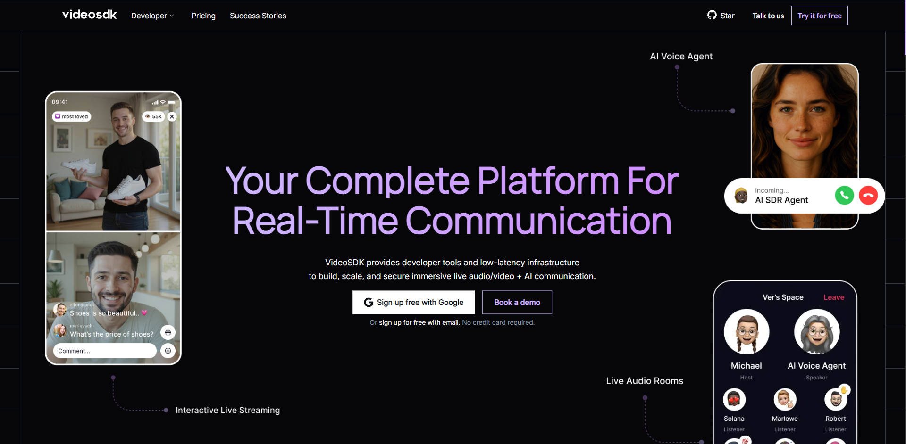Click sign up for free with email link
The height and width of the screenshot is (444, 906).
coord(419,322)
